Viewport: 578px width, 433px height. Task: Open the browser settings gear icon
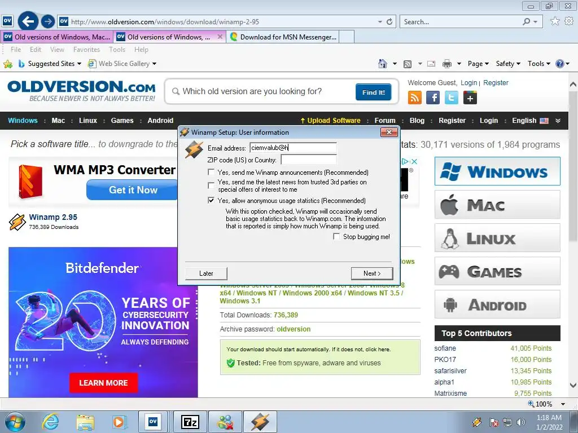pyautogui.click(x=569, y=21)
